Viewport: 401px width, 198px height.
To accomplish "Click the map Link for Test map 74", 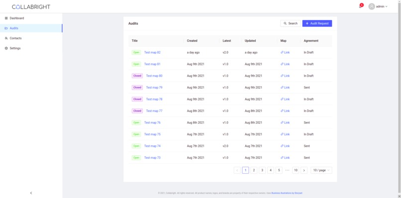I will coord(285,146).
